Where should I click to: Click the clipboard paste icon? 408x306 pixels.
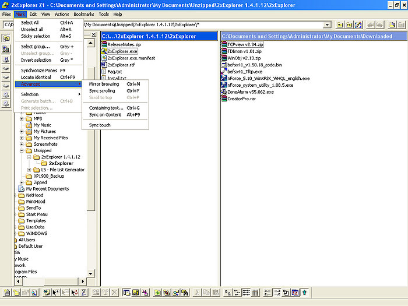(216, 293)
